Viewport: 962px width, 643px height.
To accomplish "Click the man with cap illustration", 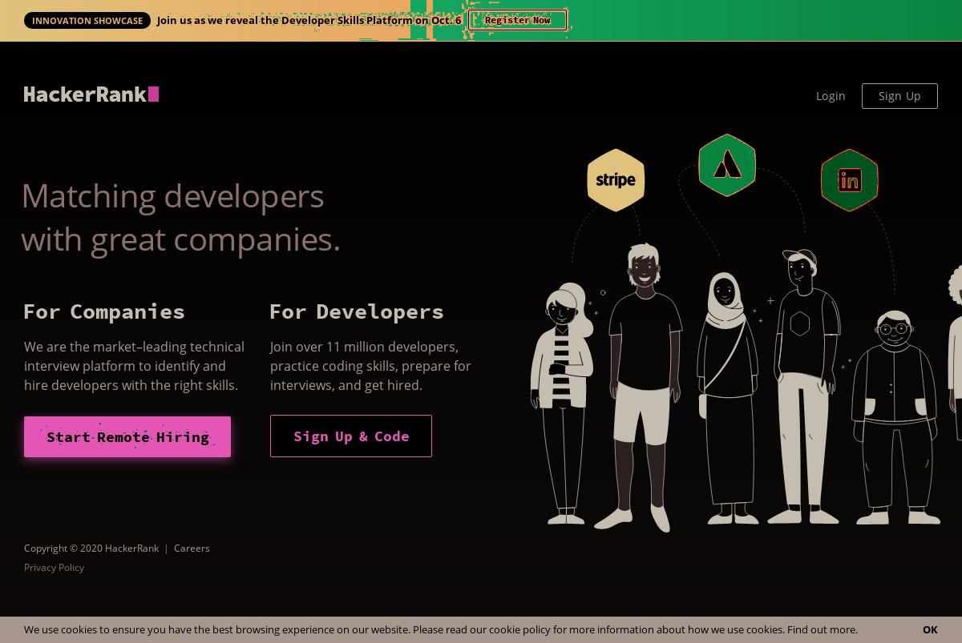I will click(806, 386).
